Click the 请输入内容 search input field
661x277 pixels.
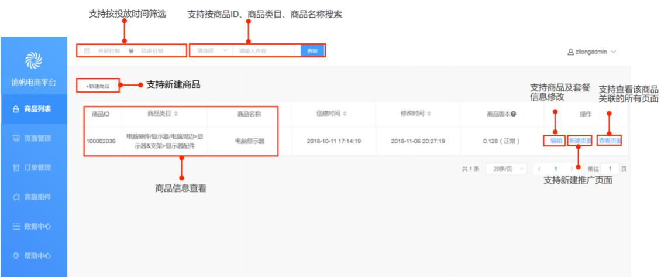click(266, 51)
